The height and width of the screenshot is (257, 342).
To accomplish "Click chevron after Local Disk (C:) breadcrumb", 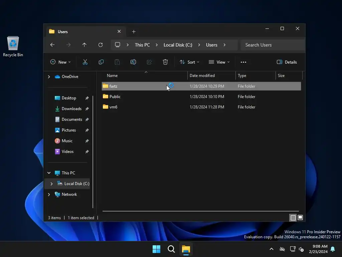I will click(x=199, y=45).
